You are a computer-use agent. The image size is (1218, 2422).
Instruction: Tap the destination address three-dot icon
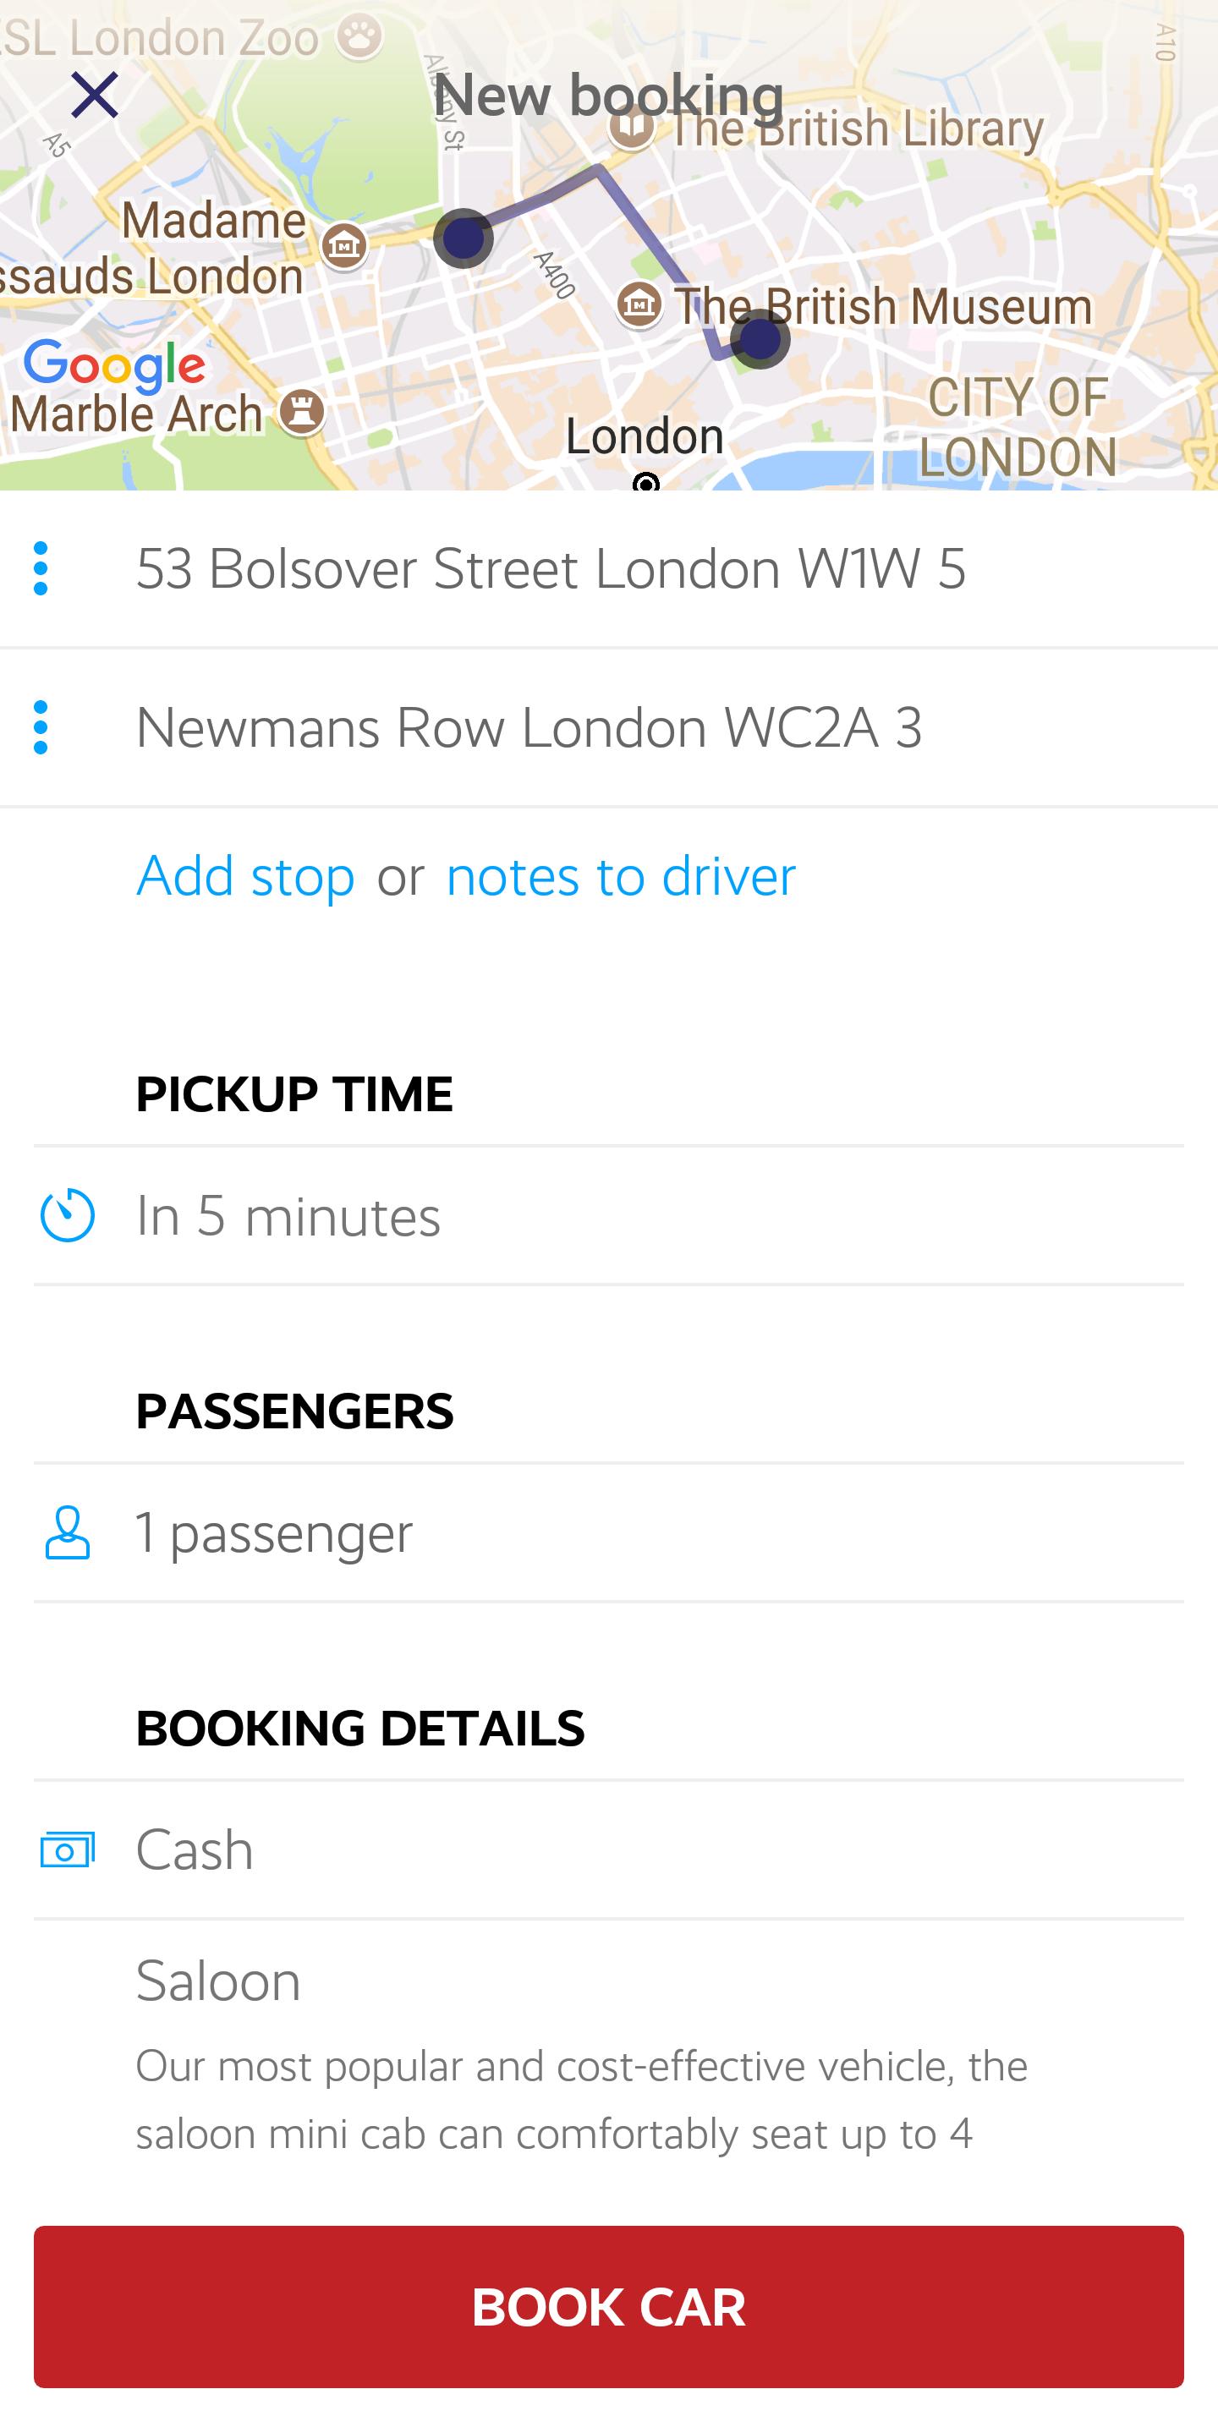(41, 726)
